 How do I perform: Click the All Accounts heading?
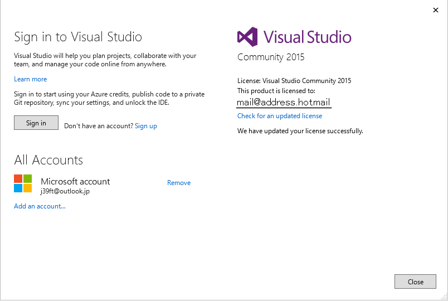[x=48, y=160]
